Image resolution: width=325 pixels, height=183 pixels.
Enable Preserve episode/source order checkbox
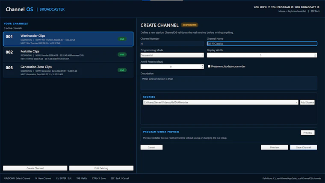[x=209, y=66]
